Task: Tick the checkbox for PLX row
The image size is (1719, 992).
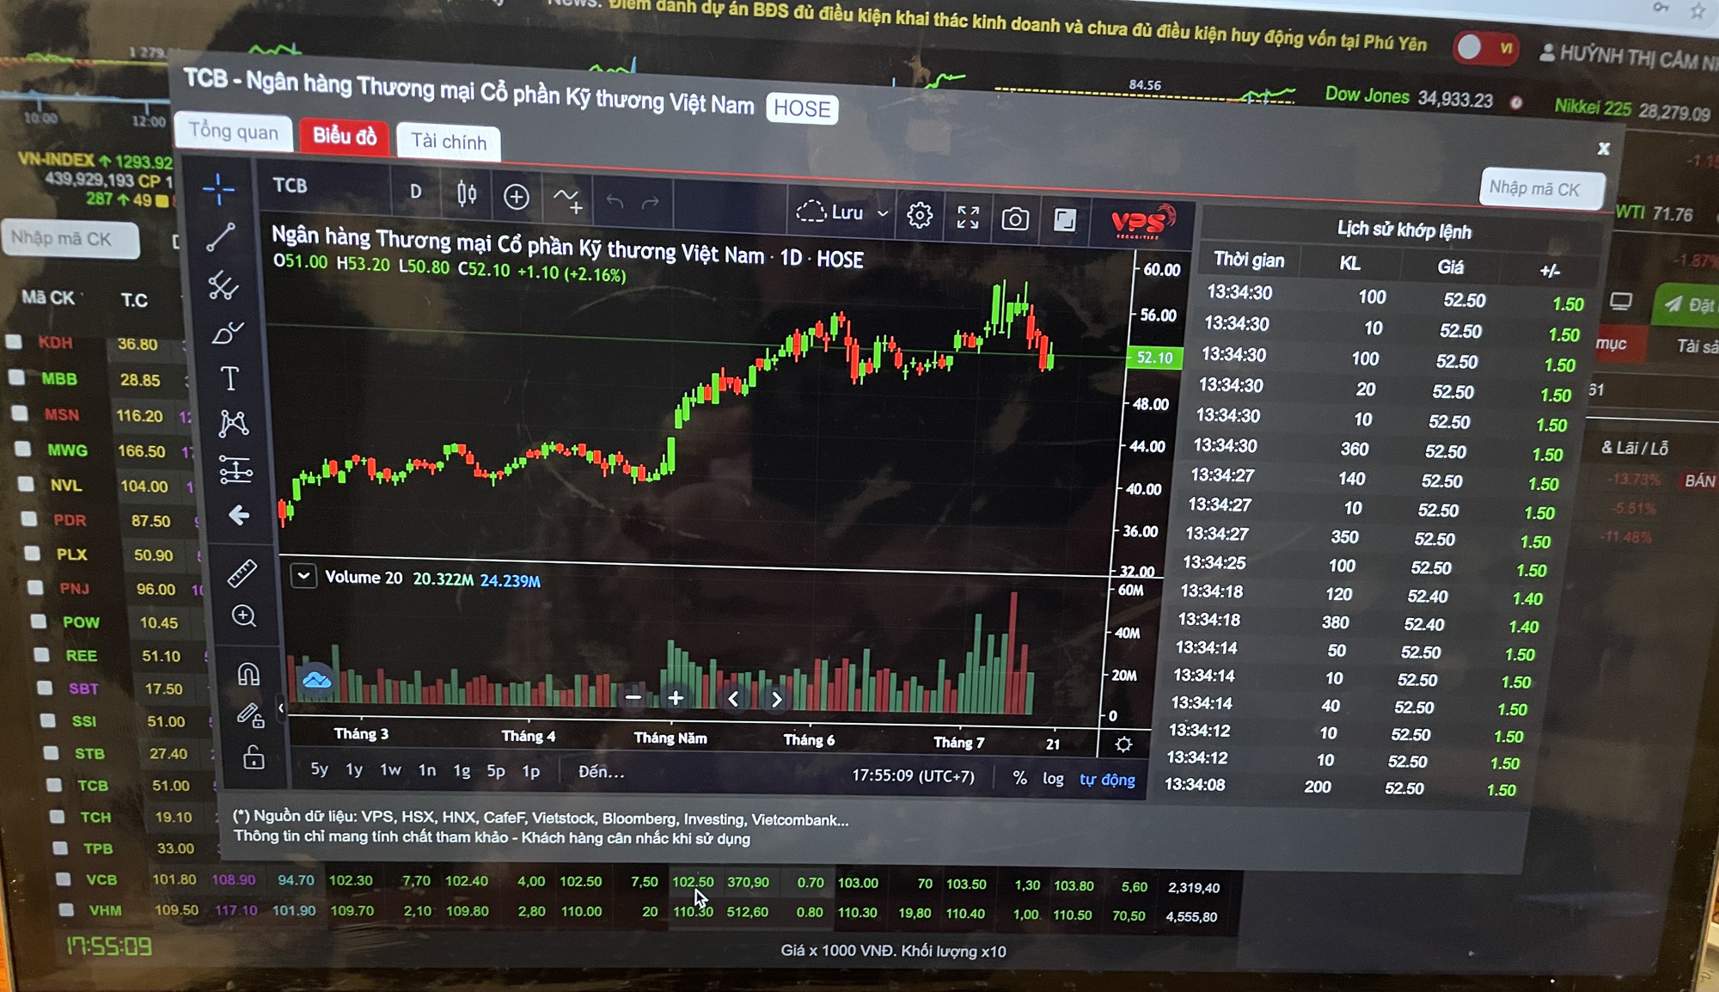Action: click(x=33, y=553)
